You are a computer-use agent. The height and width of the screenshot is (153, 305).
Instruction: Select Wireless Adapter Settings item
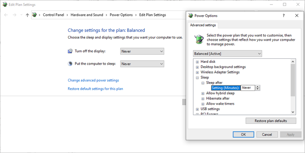coord(220,72)
